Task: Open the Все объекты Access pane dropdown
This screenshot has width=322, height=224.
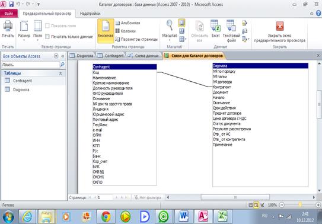Action: [56, 56]
